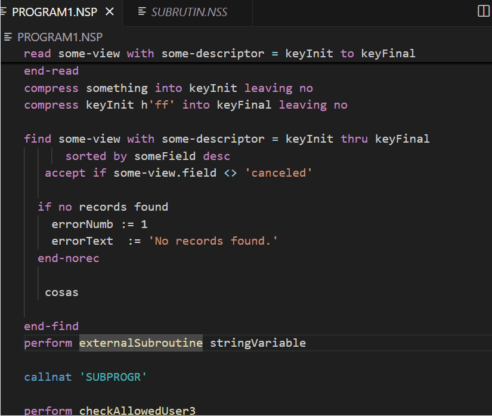Click checkAllowedUser3 at the bottom
Image resolution: width=492 pixels, height=416 pixels.
pos(137,411)
